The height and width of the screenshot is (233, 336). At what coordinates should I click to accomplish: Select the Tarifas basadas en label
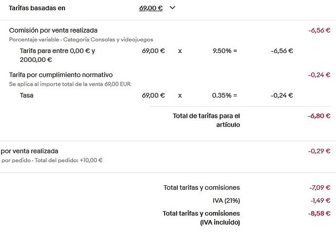tap(37, 8)
